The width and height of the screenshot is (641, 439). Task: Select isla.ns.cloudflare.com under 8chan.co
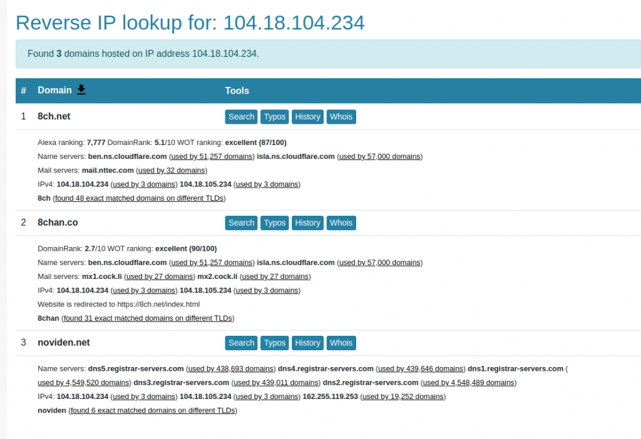[295, 263]
